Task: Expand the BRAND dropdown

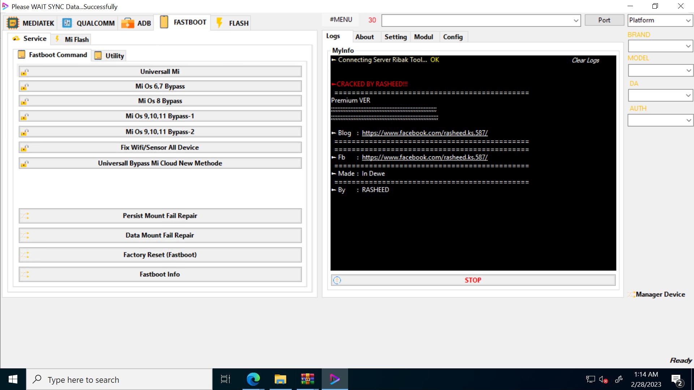Action: [x=688, y=46]
